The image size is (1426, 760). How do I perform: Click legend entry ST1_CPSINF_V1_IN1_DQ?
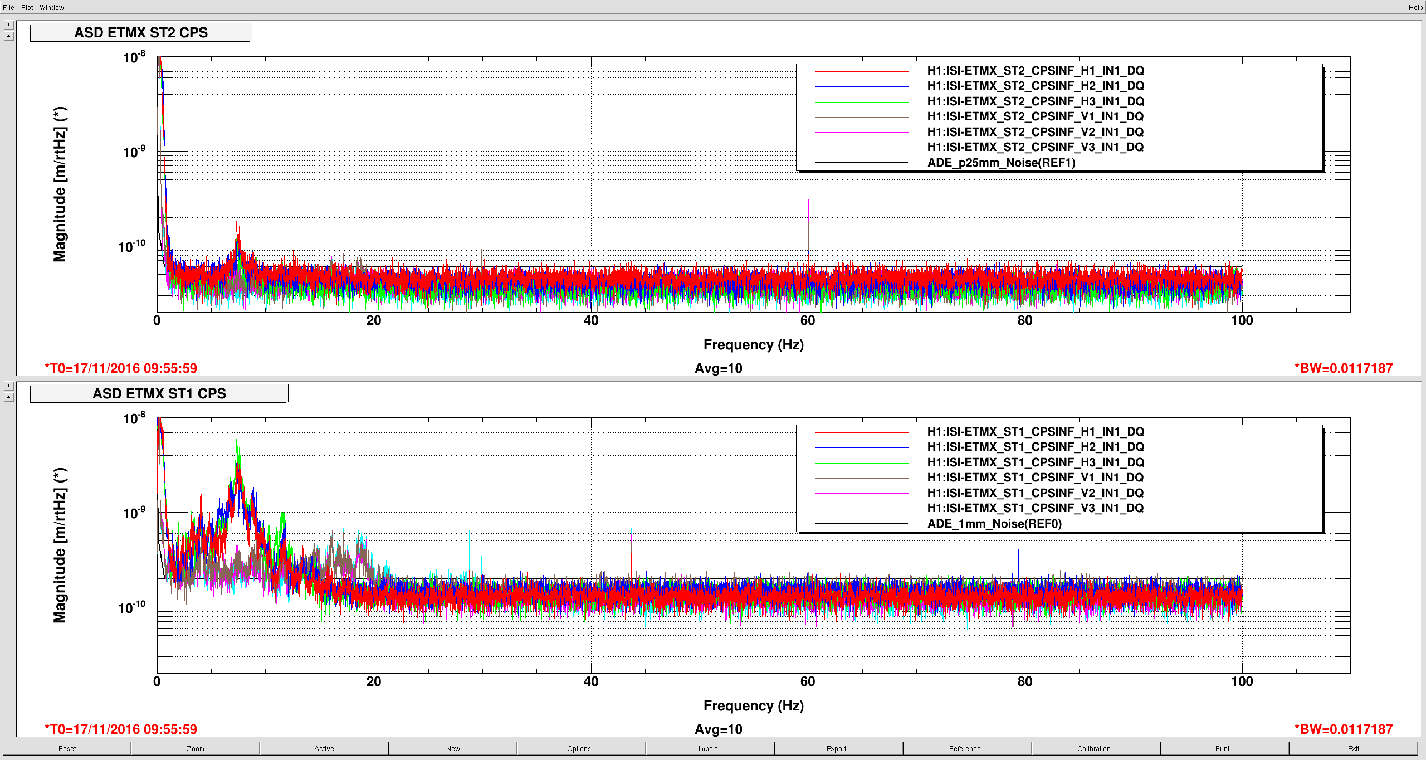coord(1036,478)
